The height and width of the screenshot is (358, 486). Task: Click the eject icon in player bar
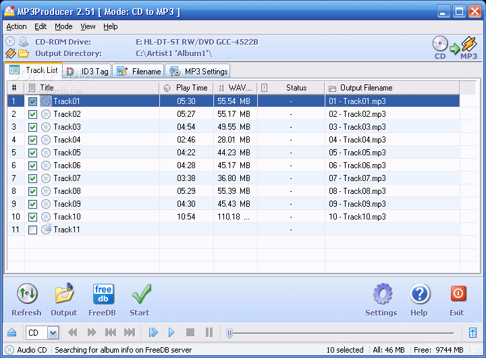point(11,332)
